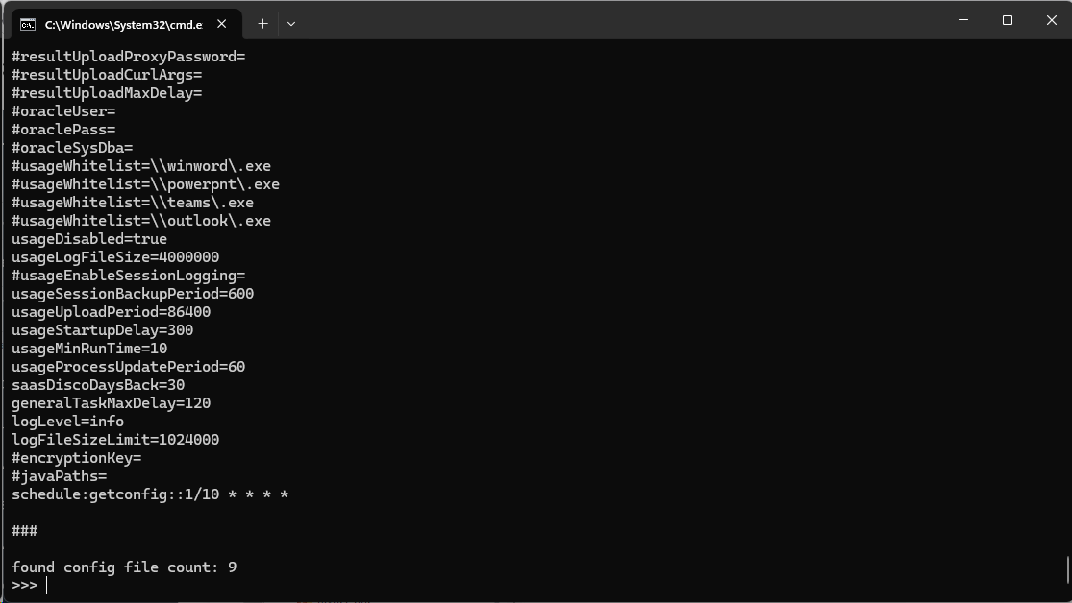Viewport: 1072px width, 603px height.
Task: Close the terminal window
Action: [x=1051, y=20]
